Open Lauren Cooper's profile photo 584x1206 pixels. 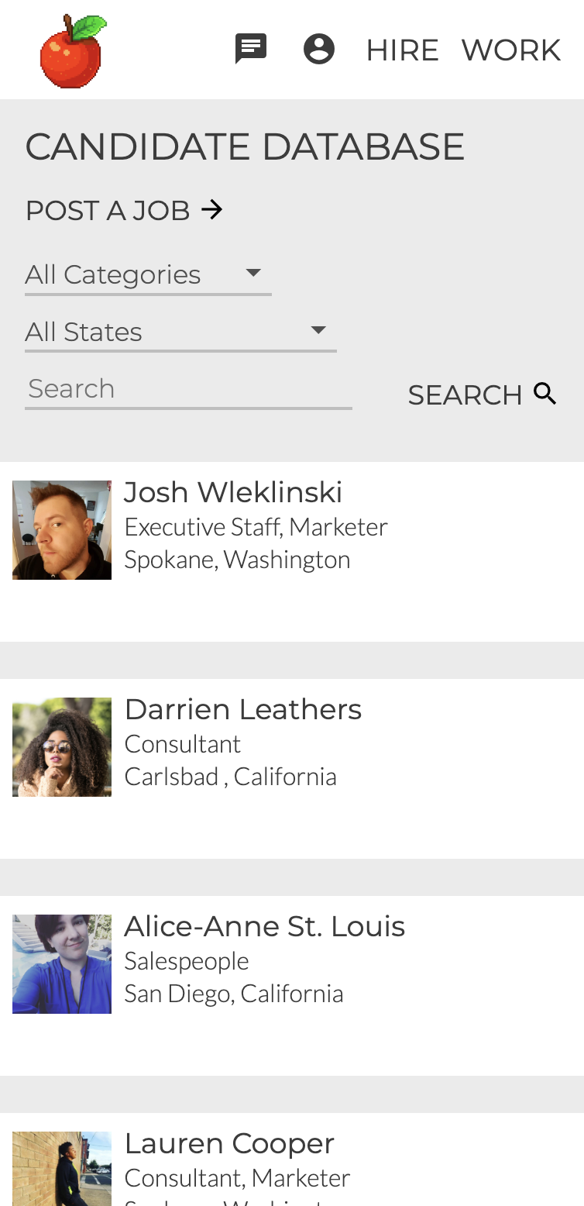pos(62,1169)
